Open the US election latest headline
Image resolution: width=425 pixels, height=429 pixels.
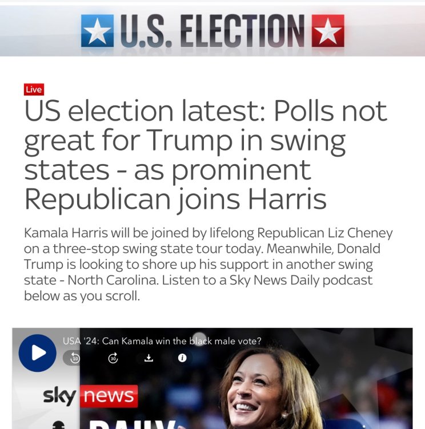206,154
